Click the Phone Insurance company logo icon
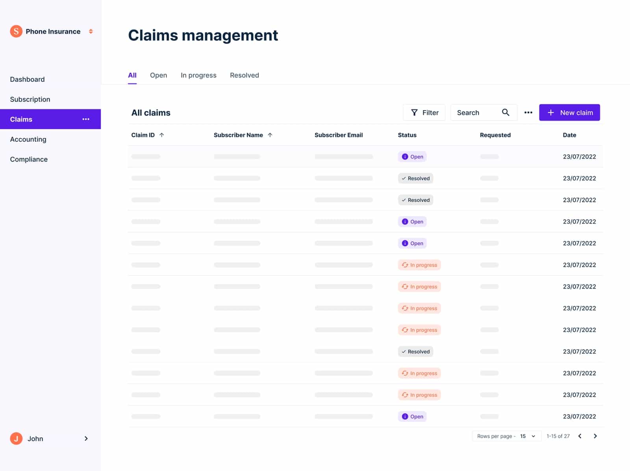The height and width of the screenshot is (471, 630). tap(16, 31)
